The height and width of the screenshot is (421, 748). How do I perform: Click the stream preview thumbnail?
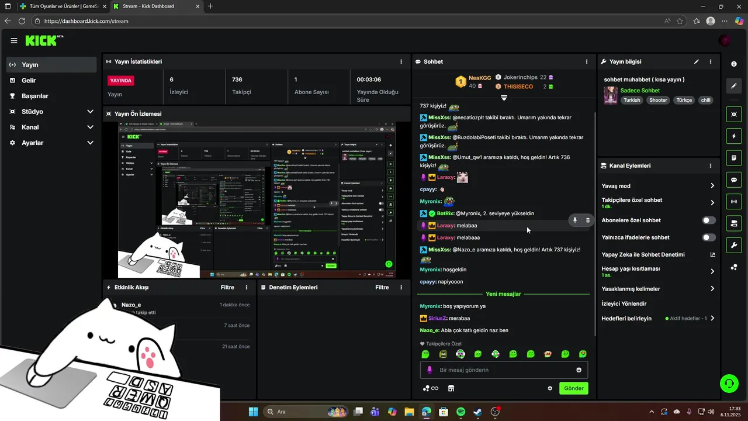tap(257, 200)
